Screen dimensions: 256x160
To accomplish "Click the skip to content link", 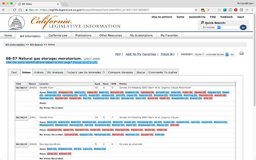I will (162, 17).
